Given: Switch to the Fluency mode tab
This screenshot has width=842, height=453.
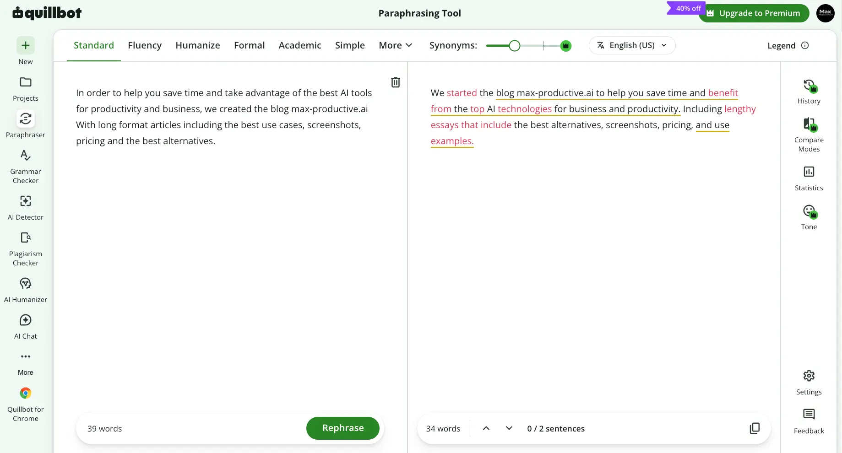Looking at the screenshot, I should (145, 45).
